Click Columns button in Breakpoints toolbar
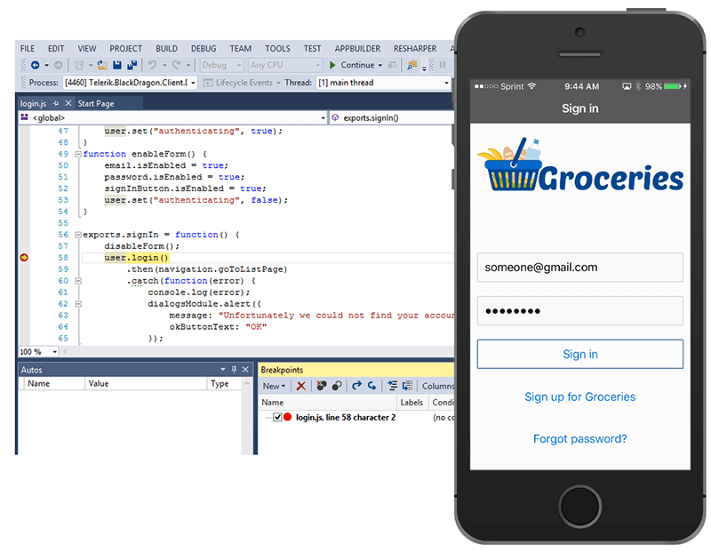Image resolution: width=711 pixels, height=553 pixels. point(437,386)
